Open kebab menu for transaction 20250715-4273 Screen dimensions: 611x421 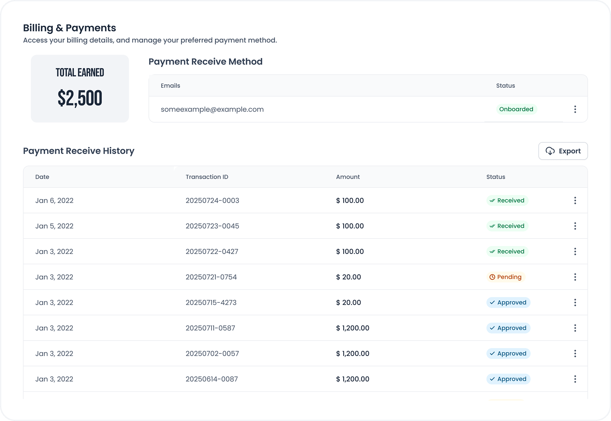(575, 302)
